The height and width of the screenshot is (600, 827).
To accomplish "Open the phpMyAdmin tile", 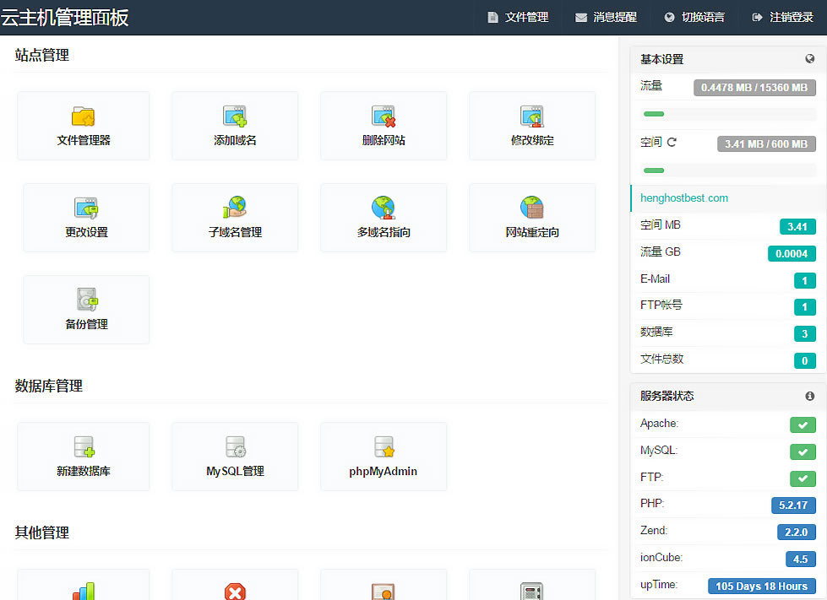I will pos(384,457).
